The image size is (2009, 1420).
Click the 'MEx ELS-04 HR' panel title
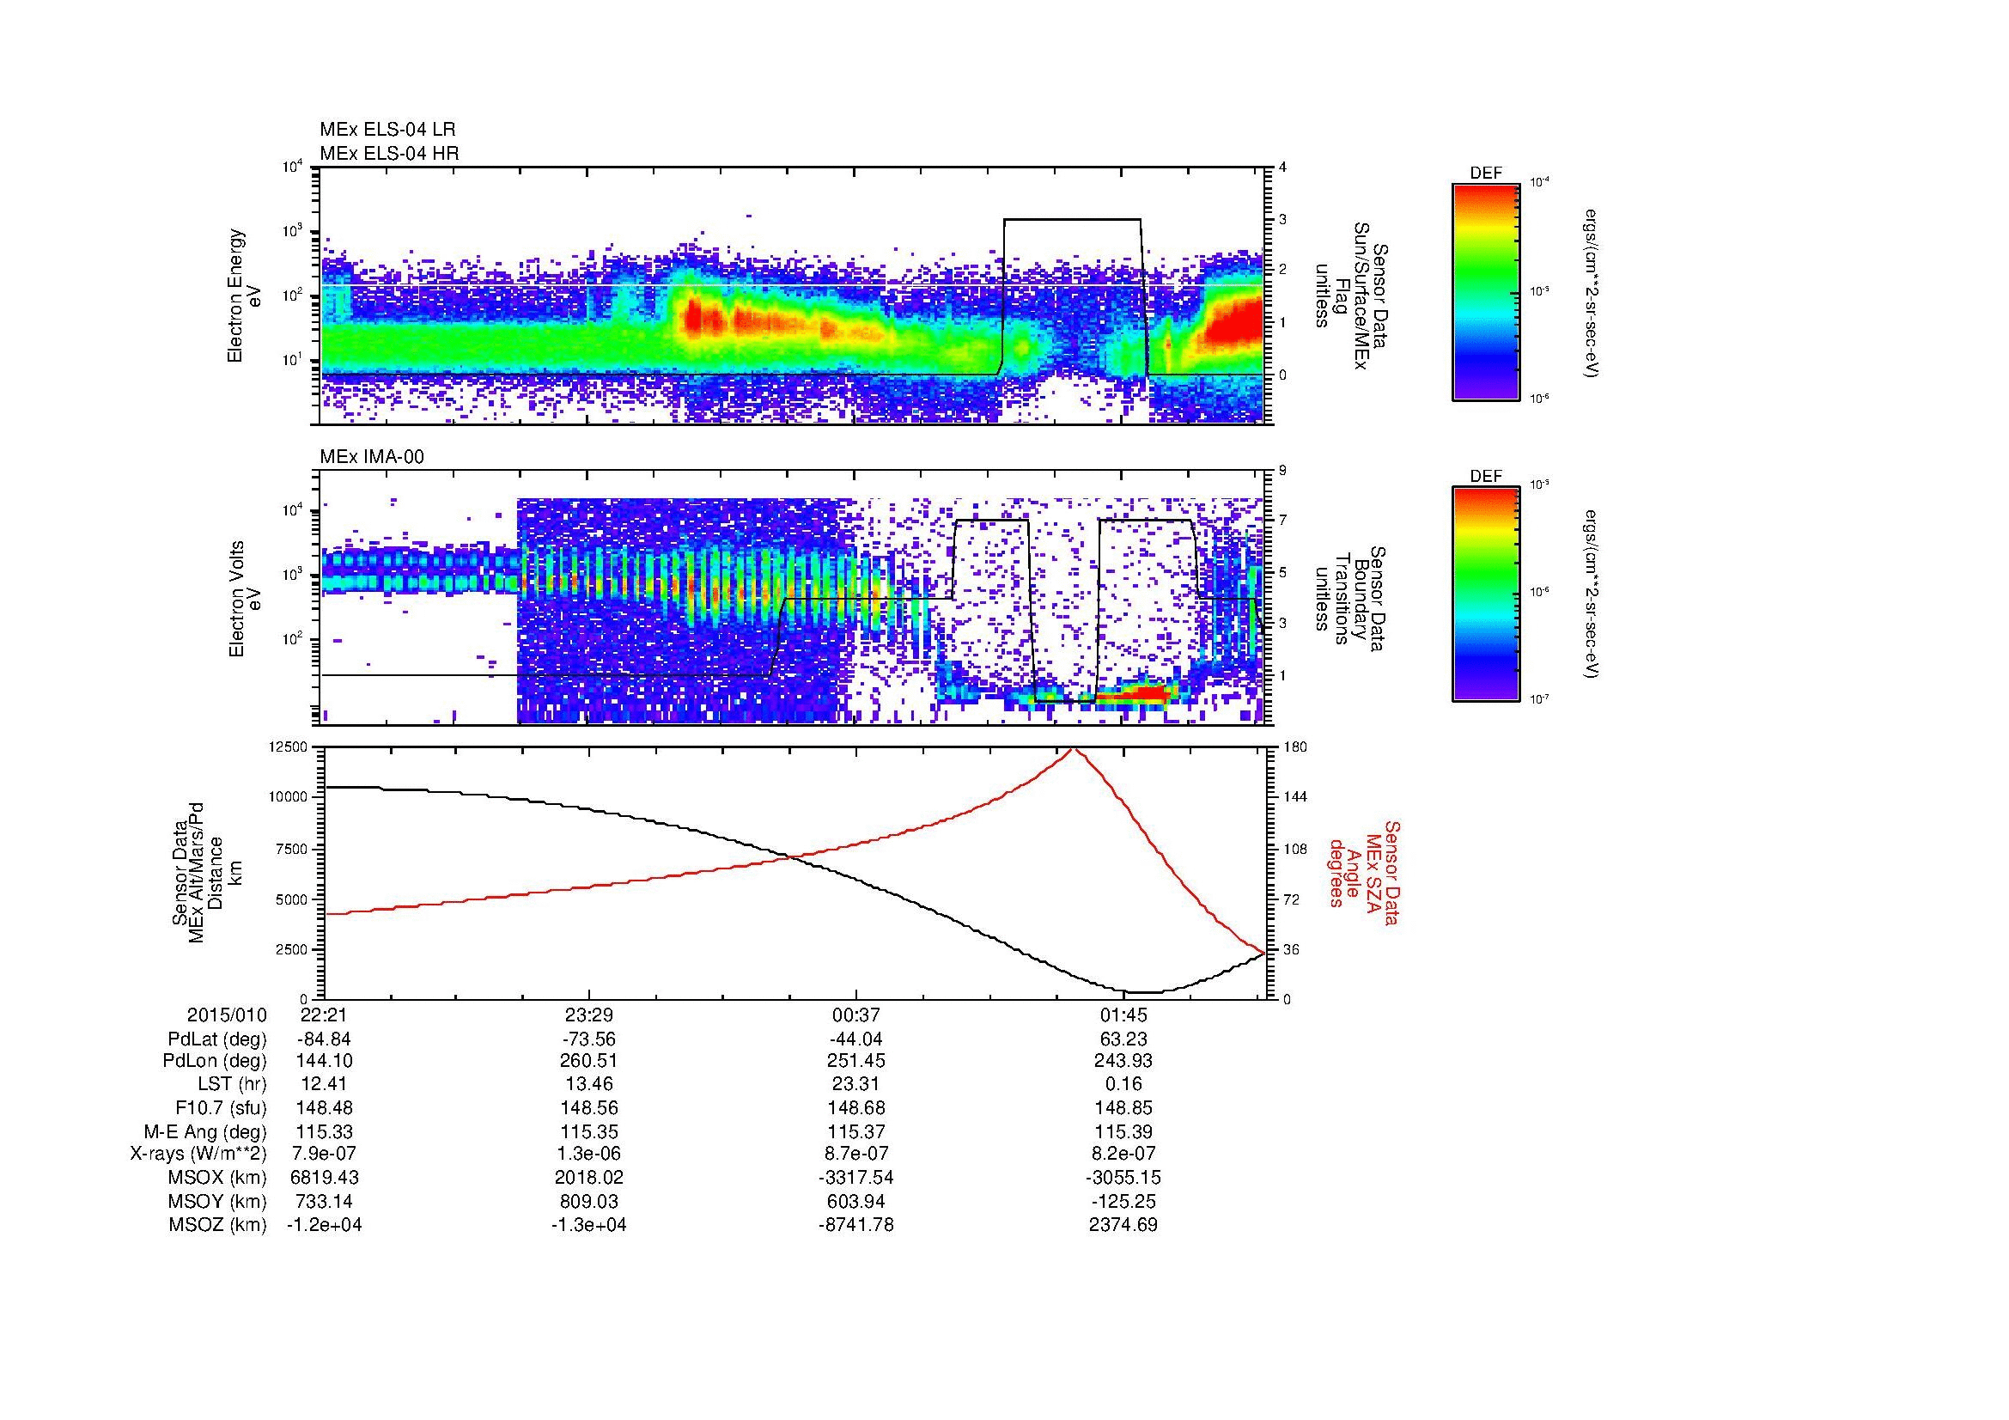pos(389,154)
